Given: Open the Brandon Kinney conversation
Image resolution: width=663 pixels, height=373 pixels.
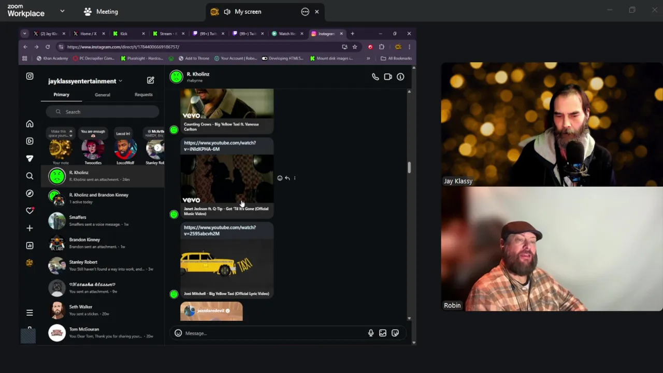Looking at the screenshot, I should point(103,243).
